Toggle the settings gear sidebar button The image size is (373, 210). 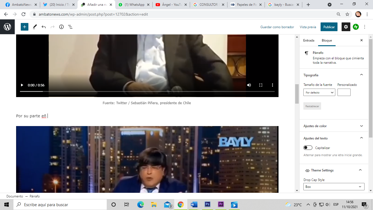tap(346, 27)
